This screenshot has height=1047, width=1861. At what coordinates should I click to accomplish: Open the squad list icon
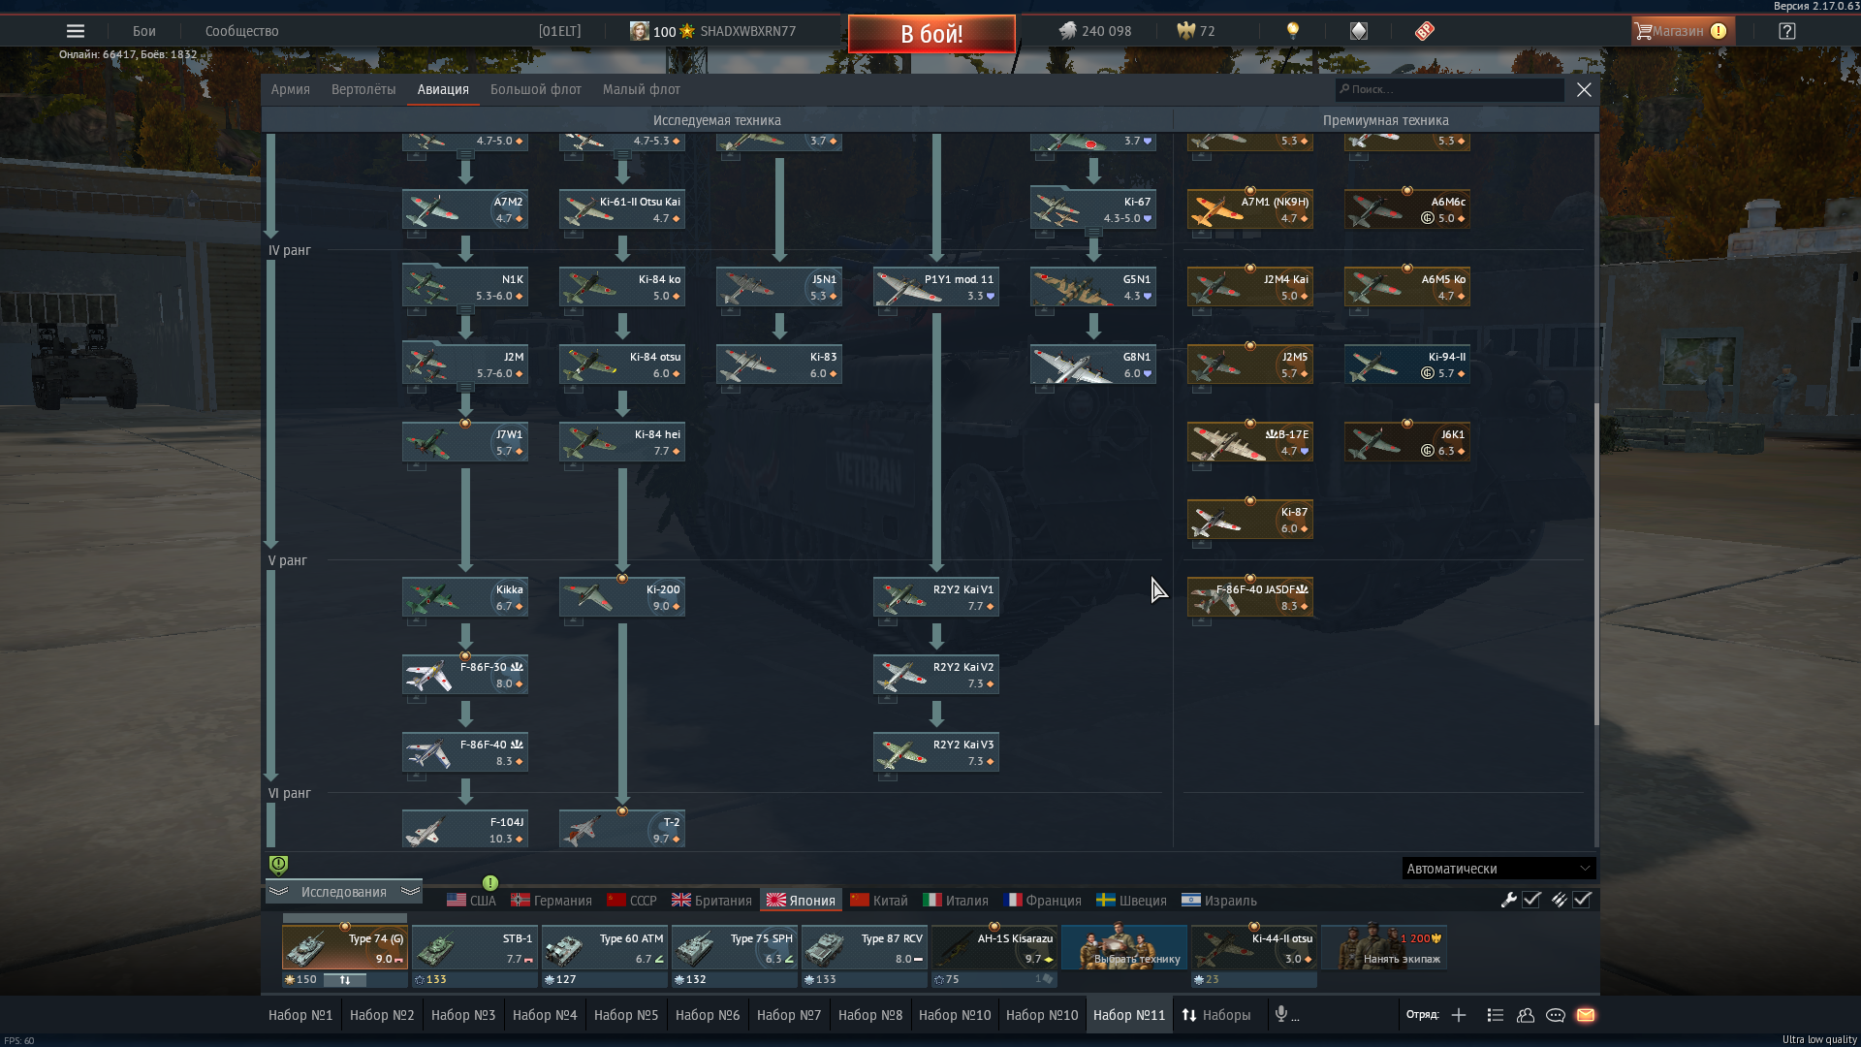point(1495,1015)
